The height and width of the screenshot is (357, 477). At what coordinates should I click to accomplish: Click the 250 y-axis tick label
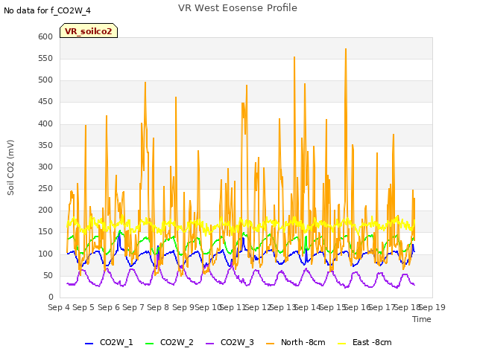(45, 188)
